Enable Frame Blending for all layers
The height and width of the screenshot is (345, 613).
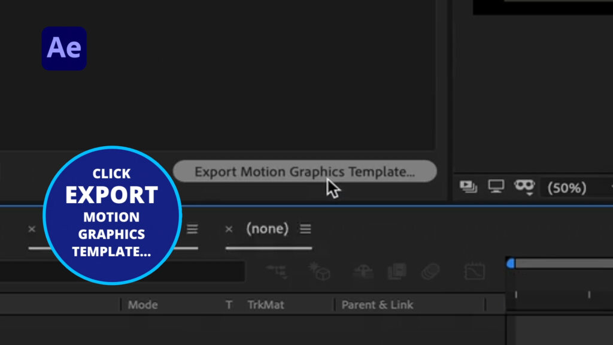point(397,271)
